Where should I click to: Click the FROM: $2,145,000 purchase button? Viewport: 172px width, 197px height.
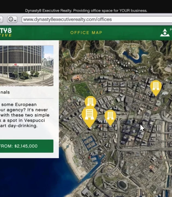pyautogui.click(x=27, y=146)
